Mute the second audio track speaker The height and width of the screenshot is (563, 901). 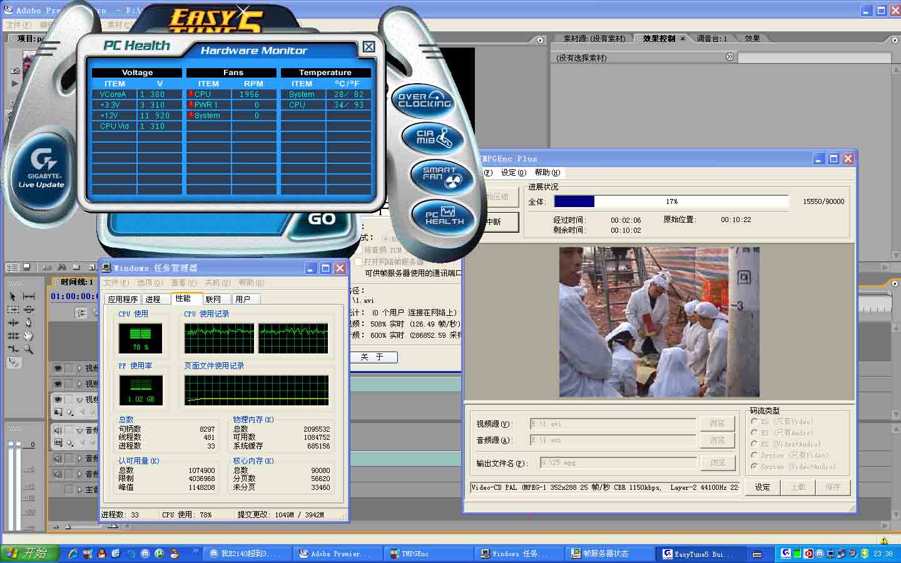58,459
